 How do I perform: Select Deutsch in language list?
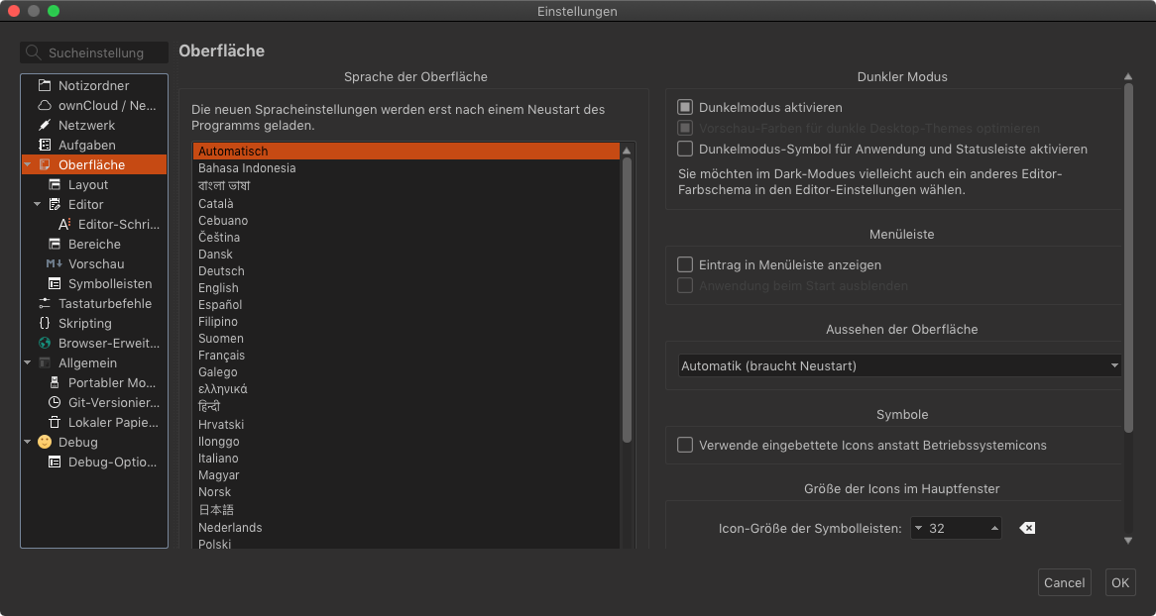(x=406, y=271)
